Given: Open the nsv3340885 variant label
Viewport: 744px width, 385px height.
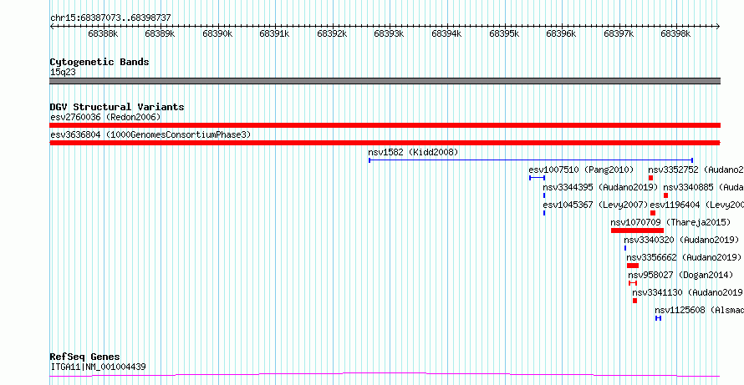Looking at the screenshot, I should (703, 187).
